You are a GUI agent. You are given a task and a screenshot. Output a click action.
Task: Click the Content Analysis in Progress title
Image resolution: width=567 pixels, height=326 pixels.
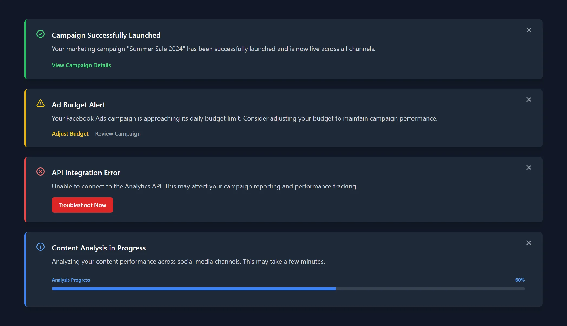(99, 248)
